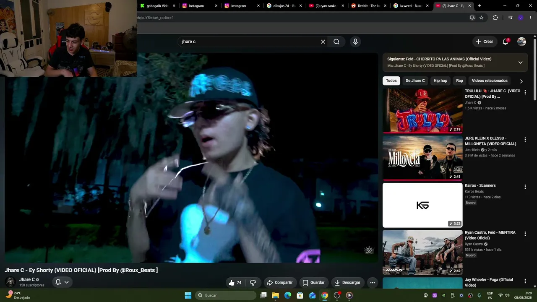
Task: Start voice search with the microphone icon
Action: [x=355, y=42]
